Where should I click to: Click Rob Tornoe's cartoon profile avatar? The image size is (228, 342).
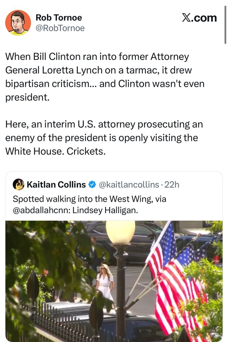coord(18,23)
